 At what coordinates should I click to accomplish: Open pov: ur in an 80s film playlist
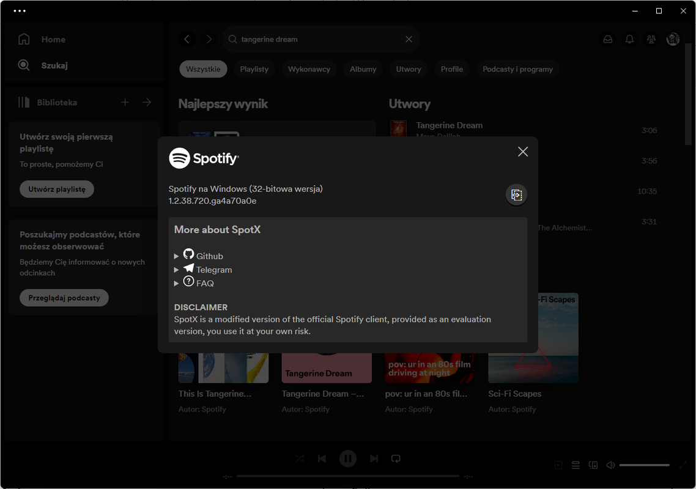430,368
